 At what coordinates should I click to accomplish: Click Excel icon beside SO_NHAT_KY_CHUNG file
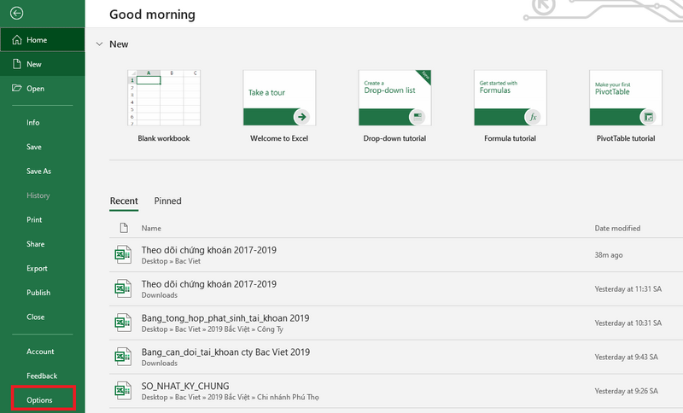point(123,391)
